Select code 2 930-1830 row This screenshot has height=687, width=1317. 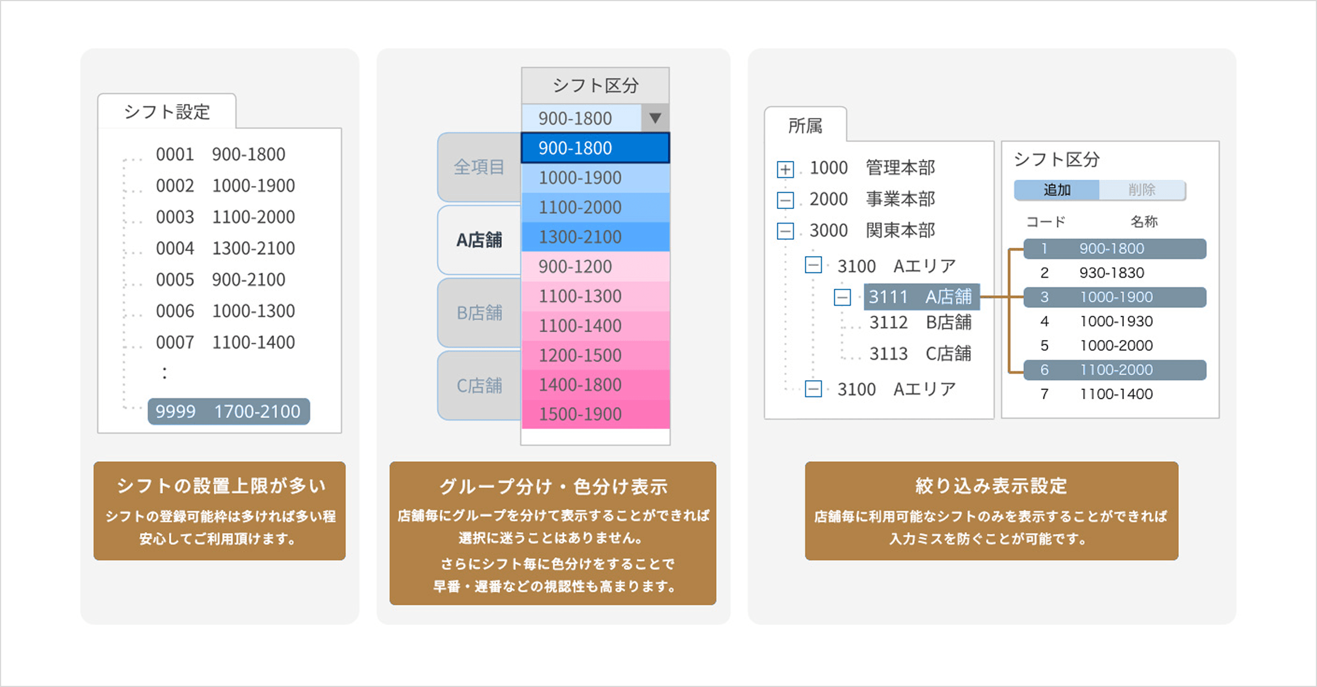tap(1115, 273)
